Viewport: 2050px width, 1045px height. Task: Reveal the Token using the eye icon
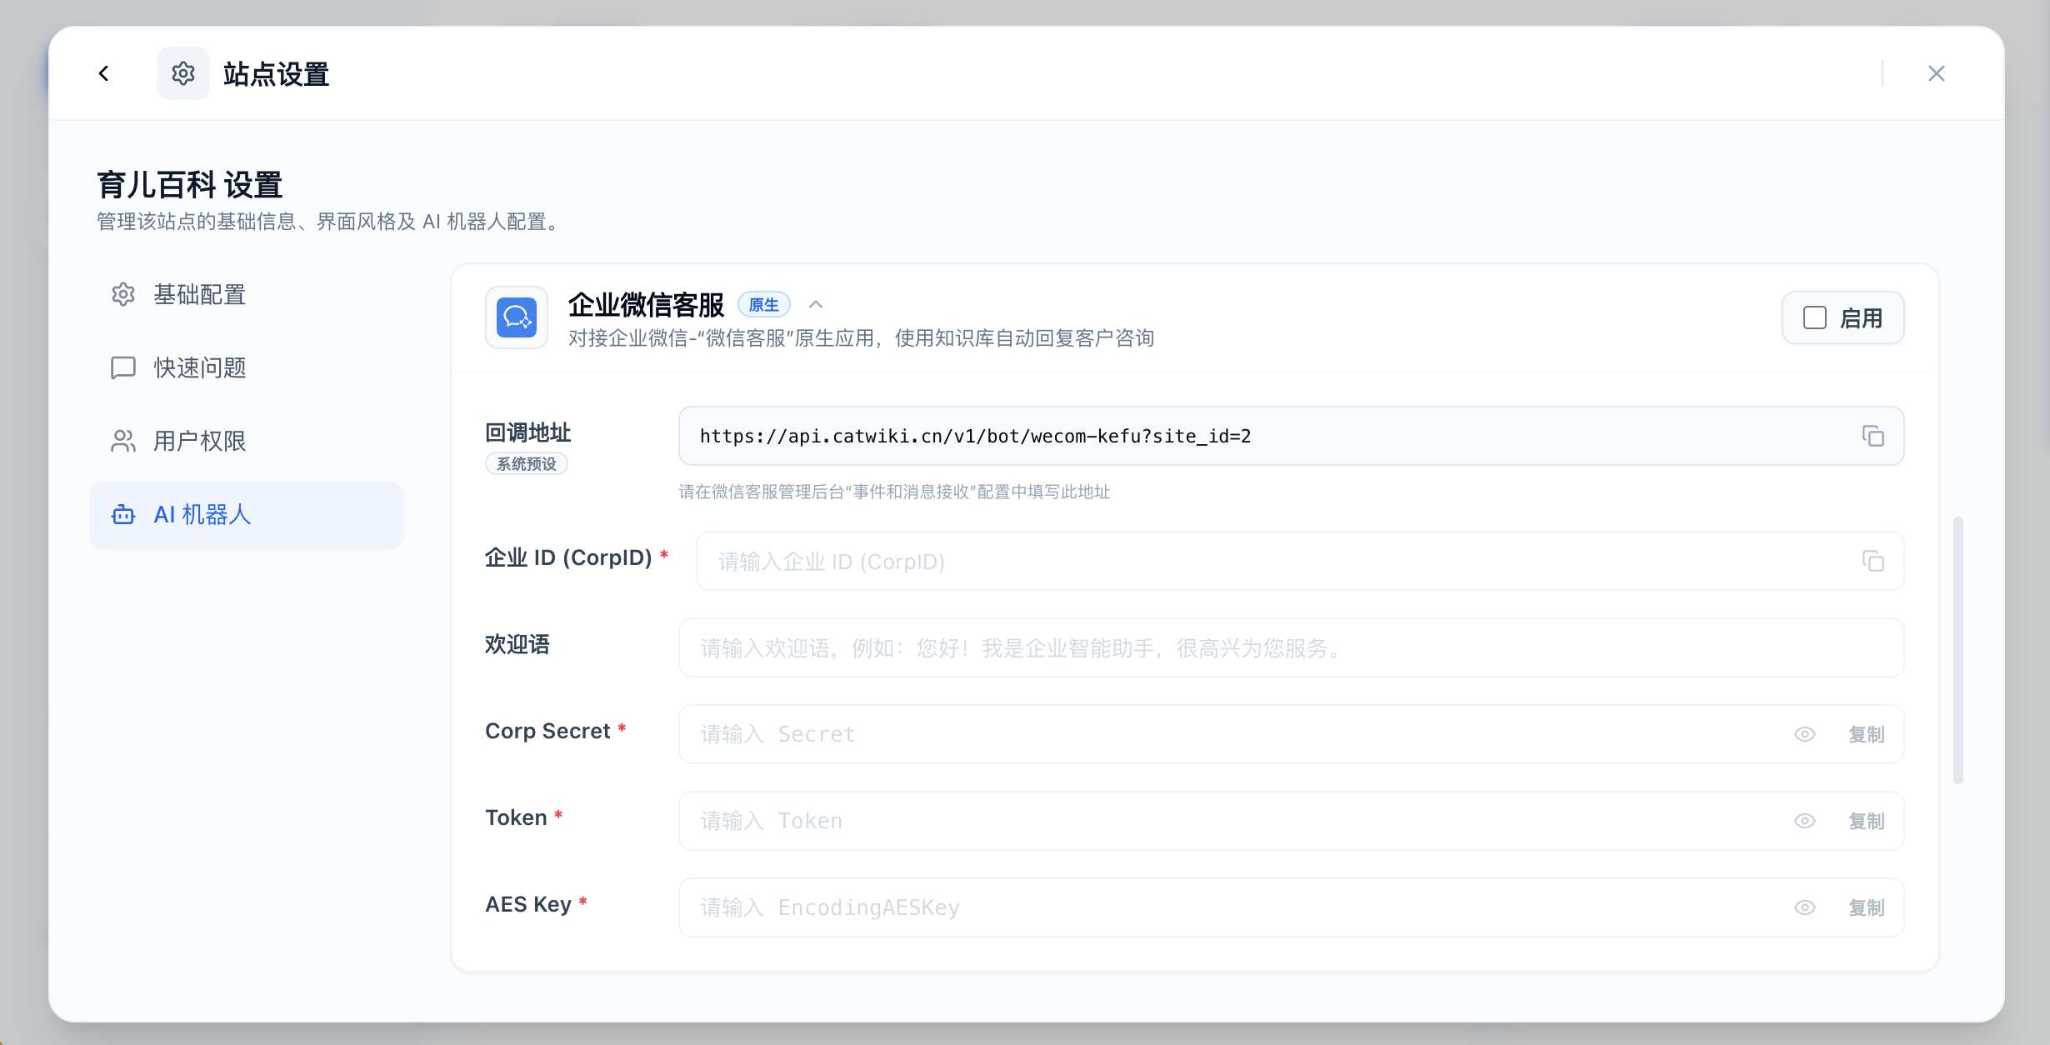click(x=1805, y=821)
